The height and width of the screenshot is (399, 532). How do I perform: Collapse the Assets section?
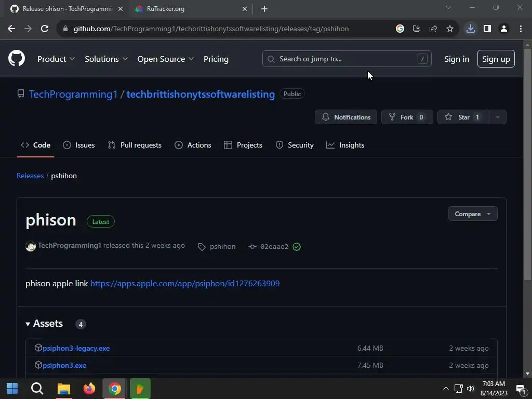(x=45, y=324)
